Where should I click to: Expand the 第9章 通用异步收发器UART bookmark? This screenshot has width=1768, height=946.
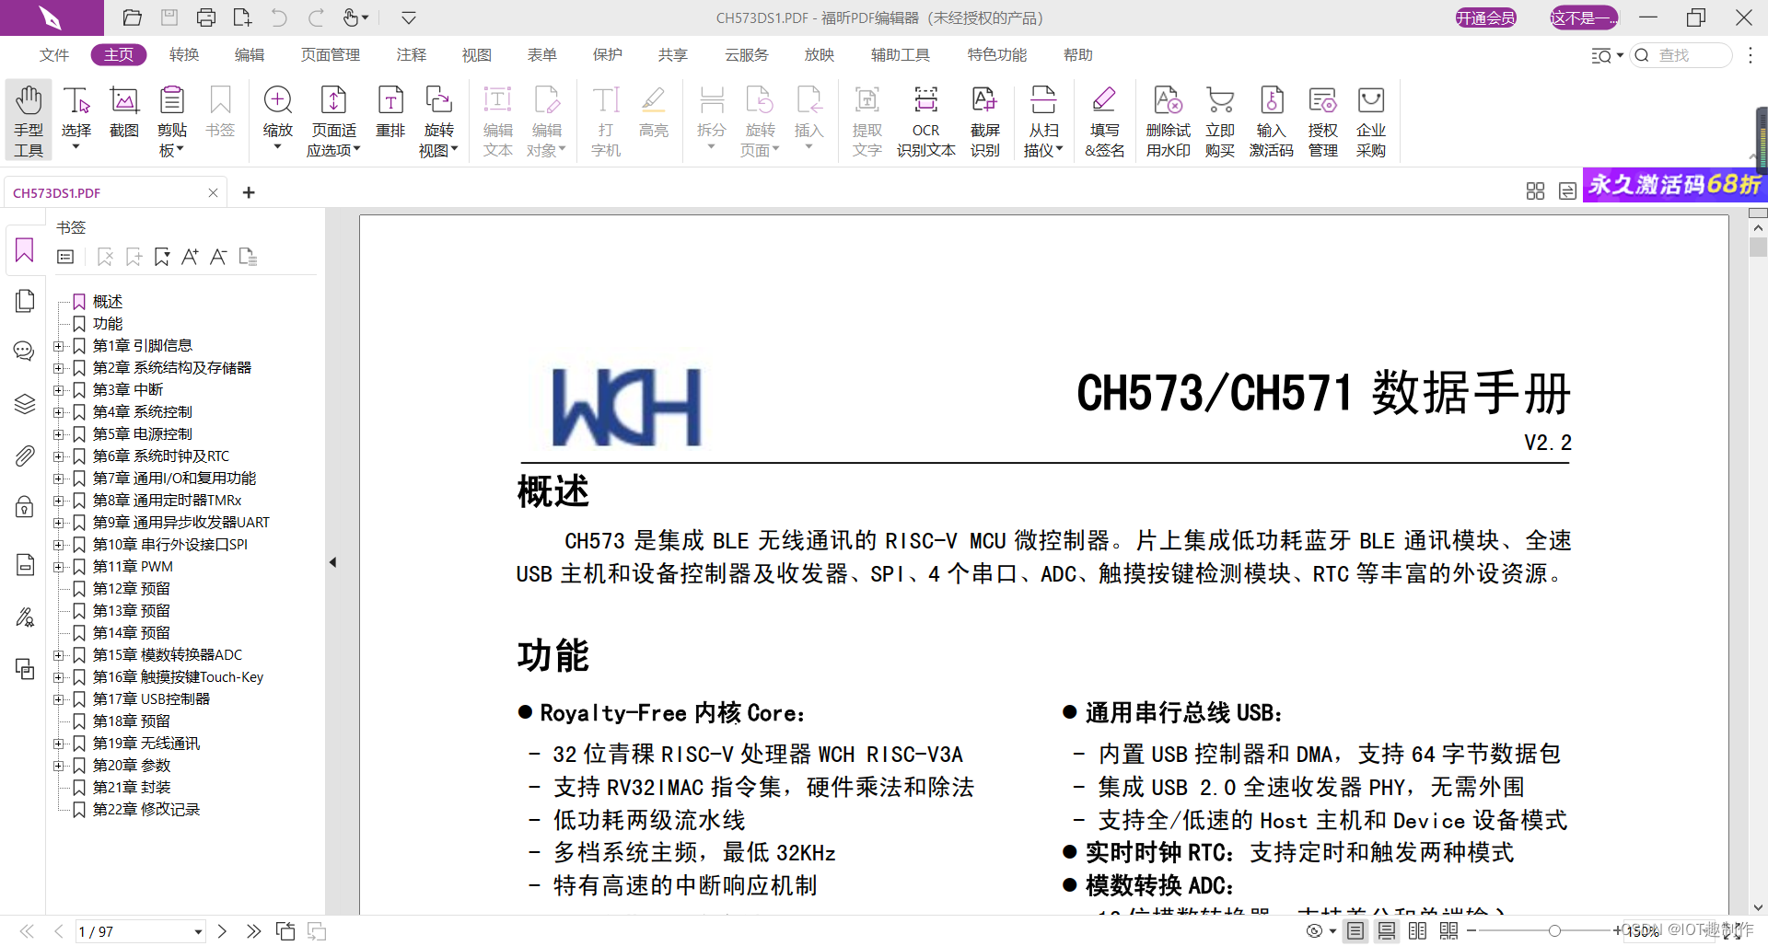pos(59,523)
